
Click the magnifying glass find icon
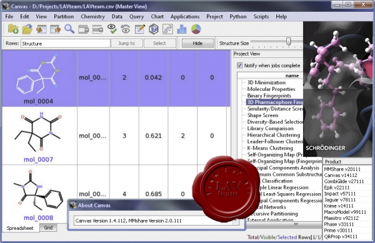click(x=69, y=29)
